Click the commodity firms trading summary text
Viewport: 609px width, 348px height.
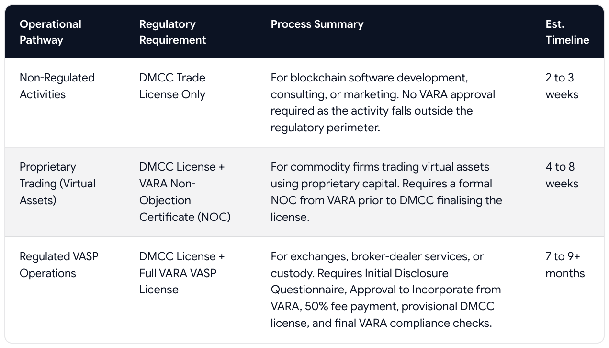(x=386, y=192)
